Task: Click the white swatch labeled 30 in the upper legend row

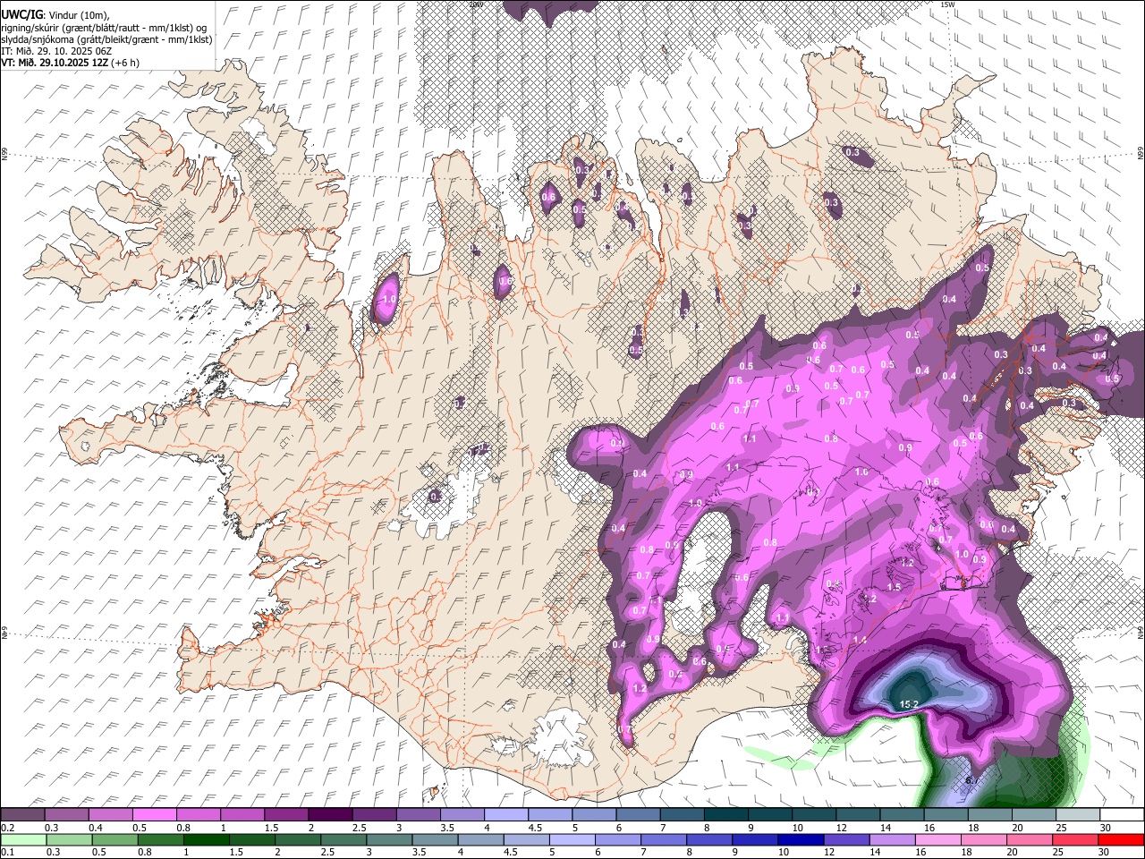Action: [x=1122, y=814]
